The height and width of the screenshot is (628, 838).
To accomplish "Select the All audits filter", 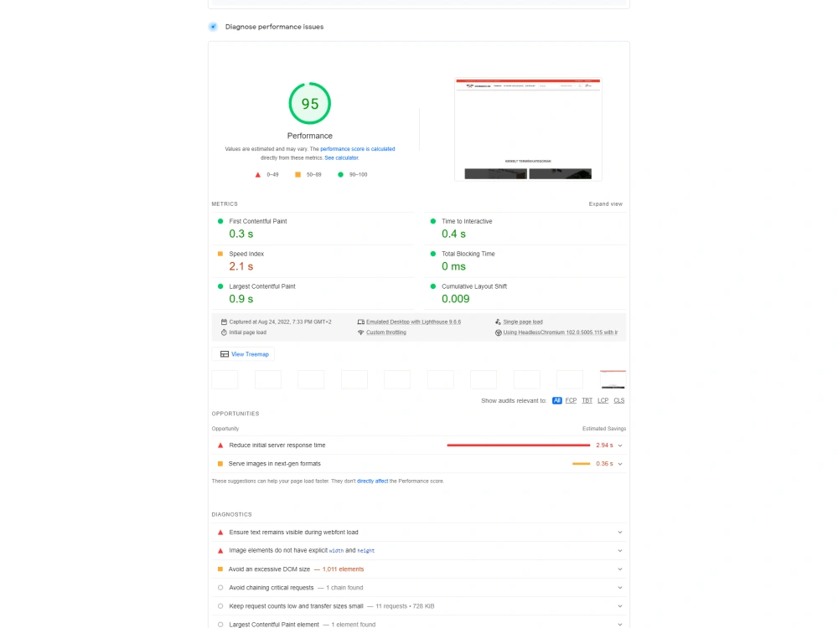I will 557,400.
